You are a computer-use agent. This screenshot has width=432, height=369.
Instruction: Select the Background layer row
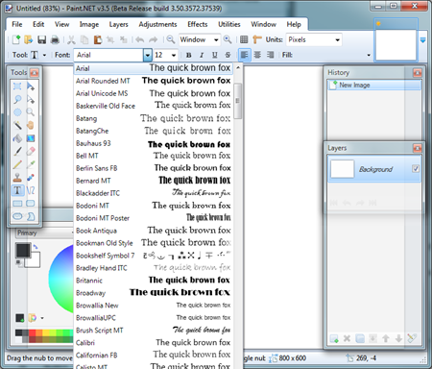click(x=374, y=169)
